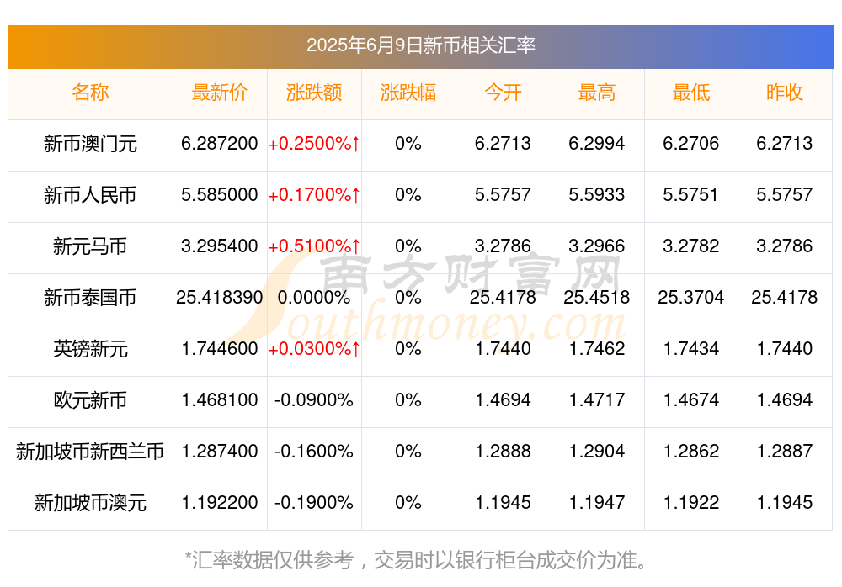Click the 最高 column header
842x587 pixels.
click(x=597, y=93)
